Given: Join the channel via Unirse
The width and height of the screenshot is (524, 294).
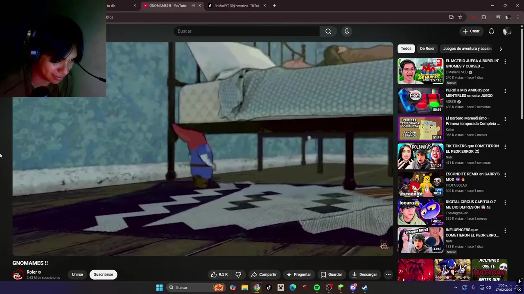Looking at the screenshot, I should [77, 274].
